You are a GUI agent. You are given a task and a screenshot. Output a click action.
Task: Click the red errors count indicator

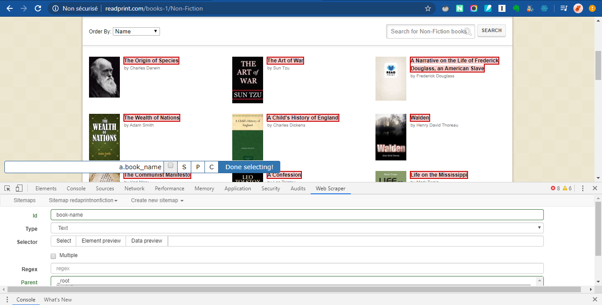point(555,188)
